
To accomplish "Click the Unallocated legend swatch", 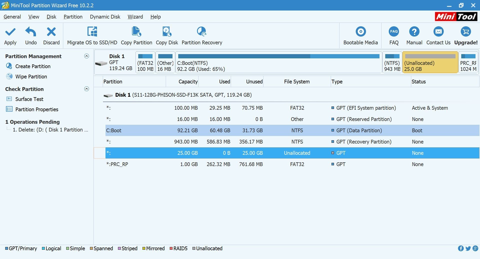I will point(194,248).
